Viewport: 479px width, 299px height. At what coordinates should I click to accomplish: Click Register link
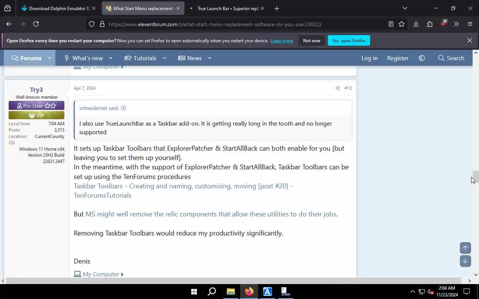click(x=398, y=58)
